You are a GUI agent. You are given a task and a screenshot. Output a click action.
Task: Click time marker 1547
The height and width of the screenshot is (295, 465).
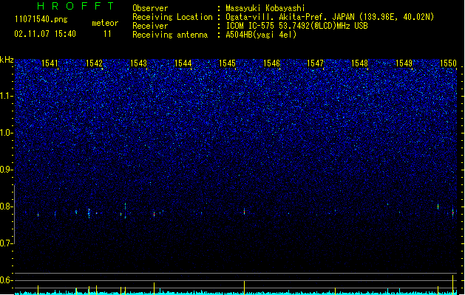point(315,63)
